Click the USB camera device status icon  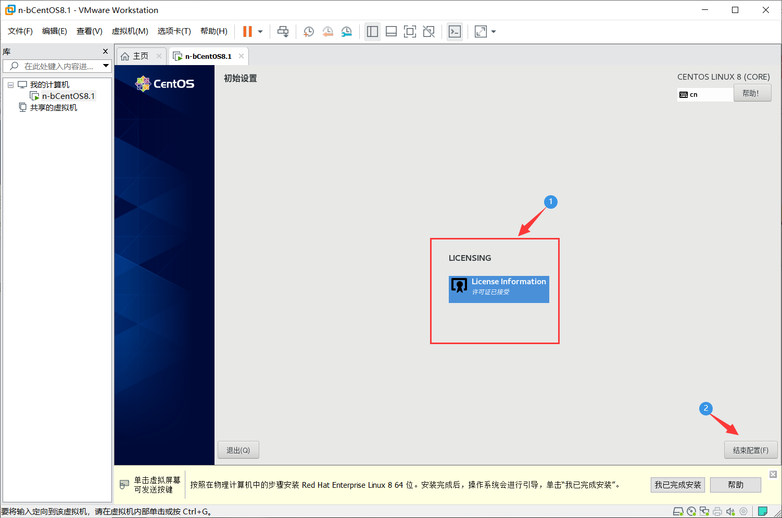tap(743, 511)
